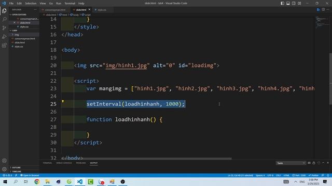Click the Run file play icon
Viewport: 332px width, 186px height.
[318, 10]
